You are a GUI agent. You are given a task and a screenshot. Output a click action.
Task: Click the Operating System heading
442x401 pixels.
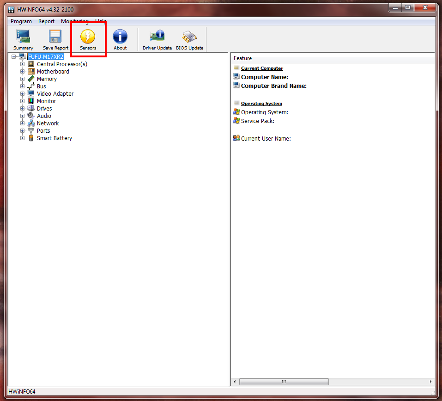261,103
